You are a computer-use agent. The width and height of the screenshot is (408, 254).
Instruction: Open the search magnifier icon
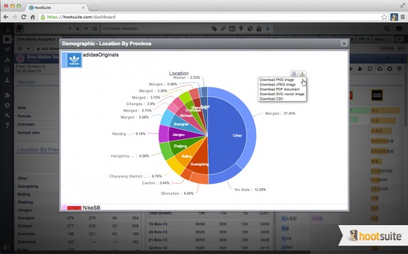(x=387, y=29)
